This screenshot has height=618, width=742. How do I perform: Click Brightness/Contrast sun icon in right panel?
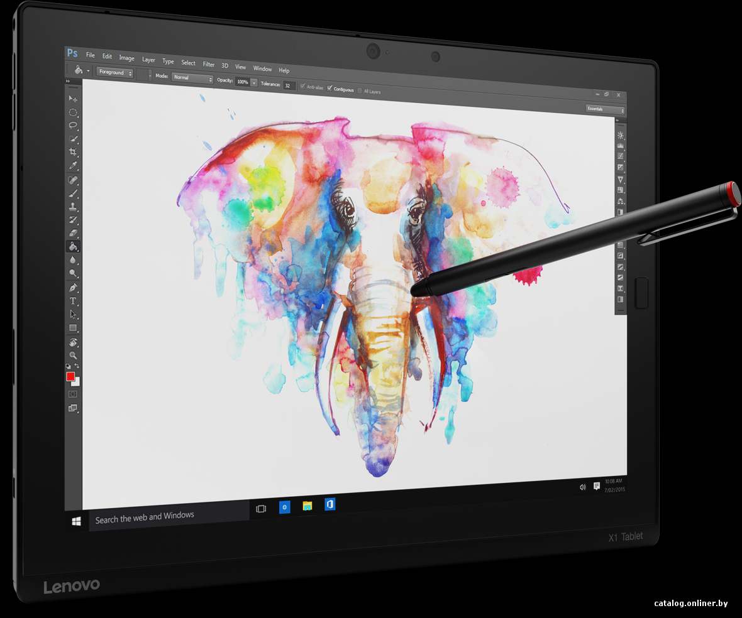tap(621, 136)
